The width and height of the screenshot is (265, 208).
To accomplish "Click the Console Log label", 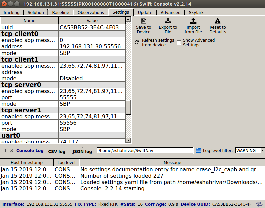I will [30, 151].
